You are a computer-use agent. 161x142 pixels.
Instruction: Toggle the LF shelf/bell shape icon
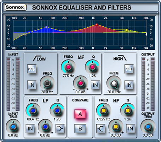pyautogui.click(x=60, y=129)
